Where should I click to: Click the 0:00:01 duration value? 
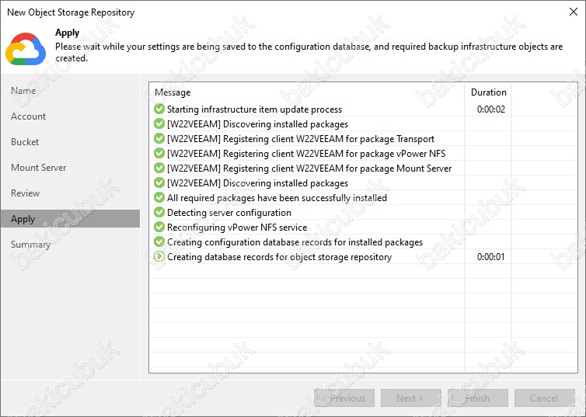click(490, 256)
